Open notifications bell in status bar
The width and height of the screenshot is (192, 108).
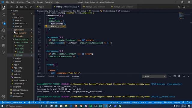(x=188, y=103)
